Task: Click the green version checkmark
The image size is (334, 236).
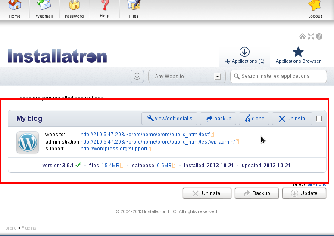Action: [x=78, y=165]
